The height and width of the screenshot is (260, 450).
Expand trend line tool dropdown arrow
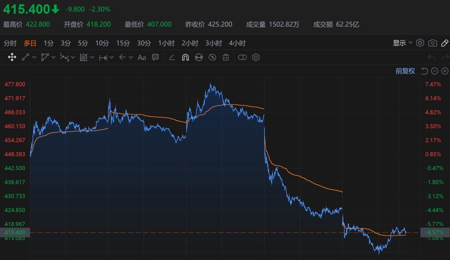click(34, 57)
